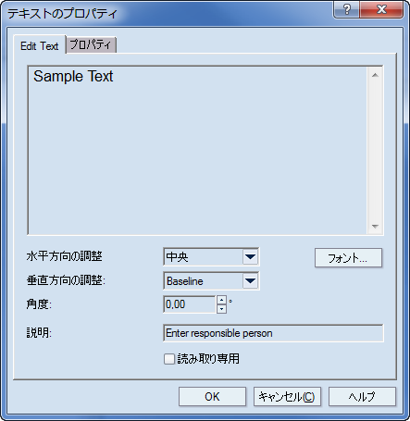Select the Baseline combo box field
Image resolution: width=410 pixels, height=421 pixels.
(211, 280)
